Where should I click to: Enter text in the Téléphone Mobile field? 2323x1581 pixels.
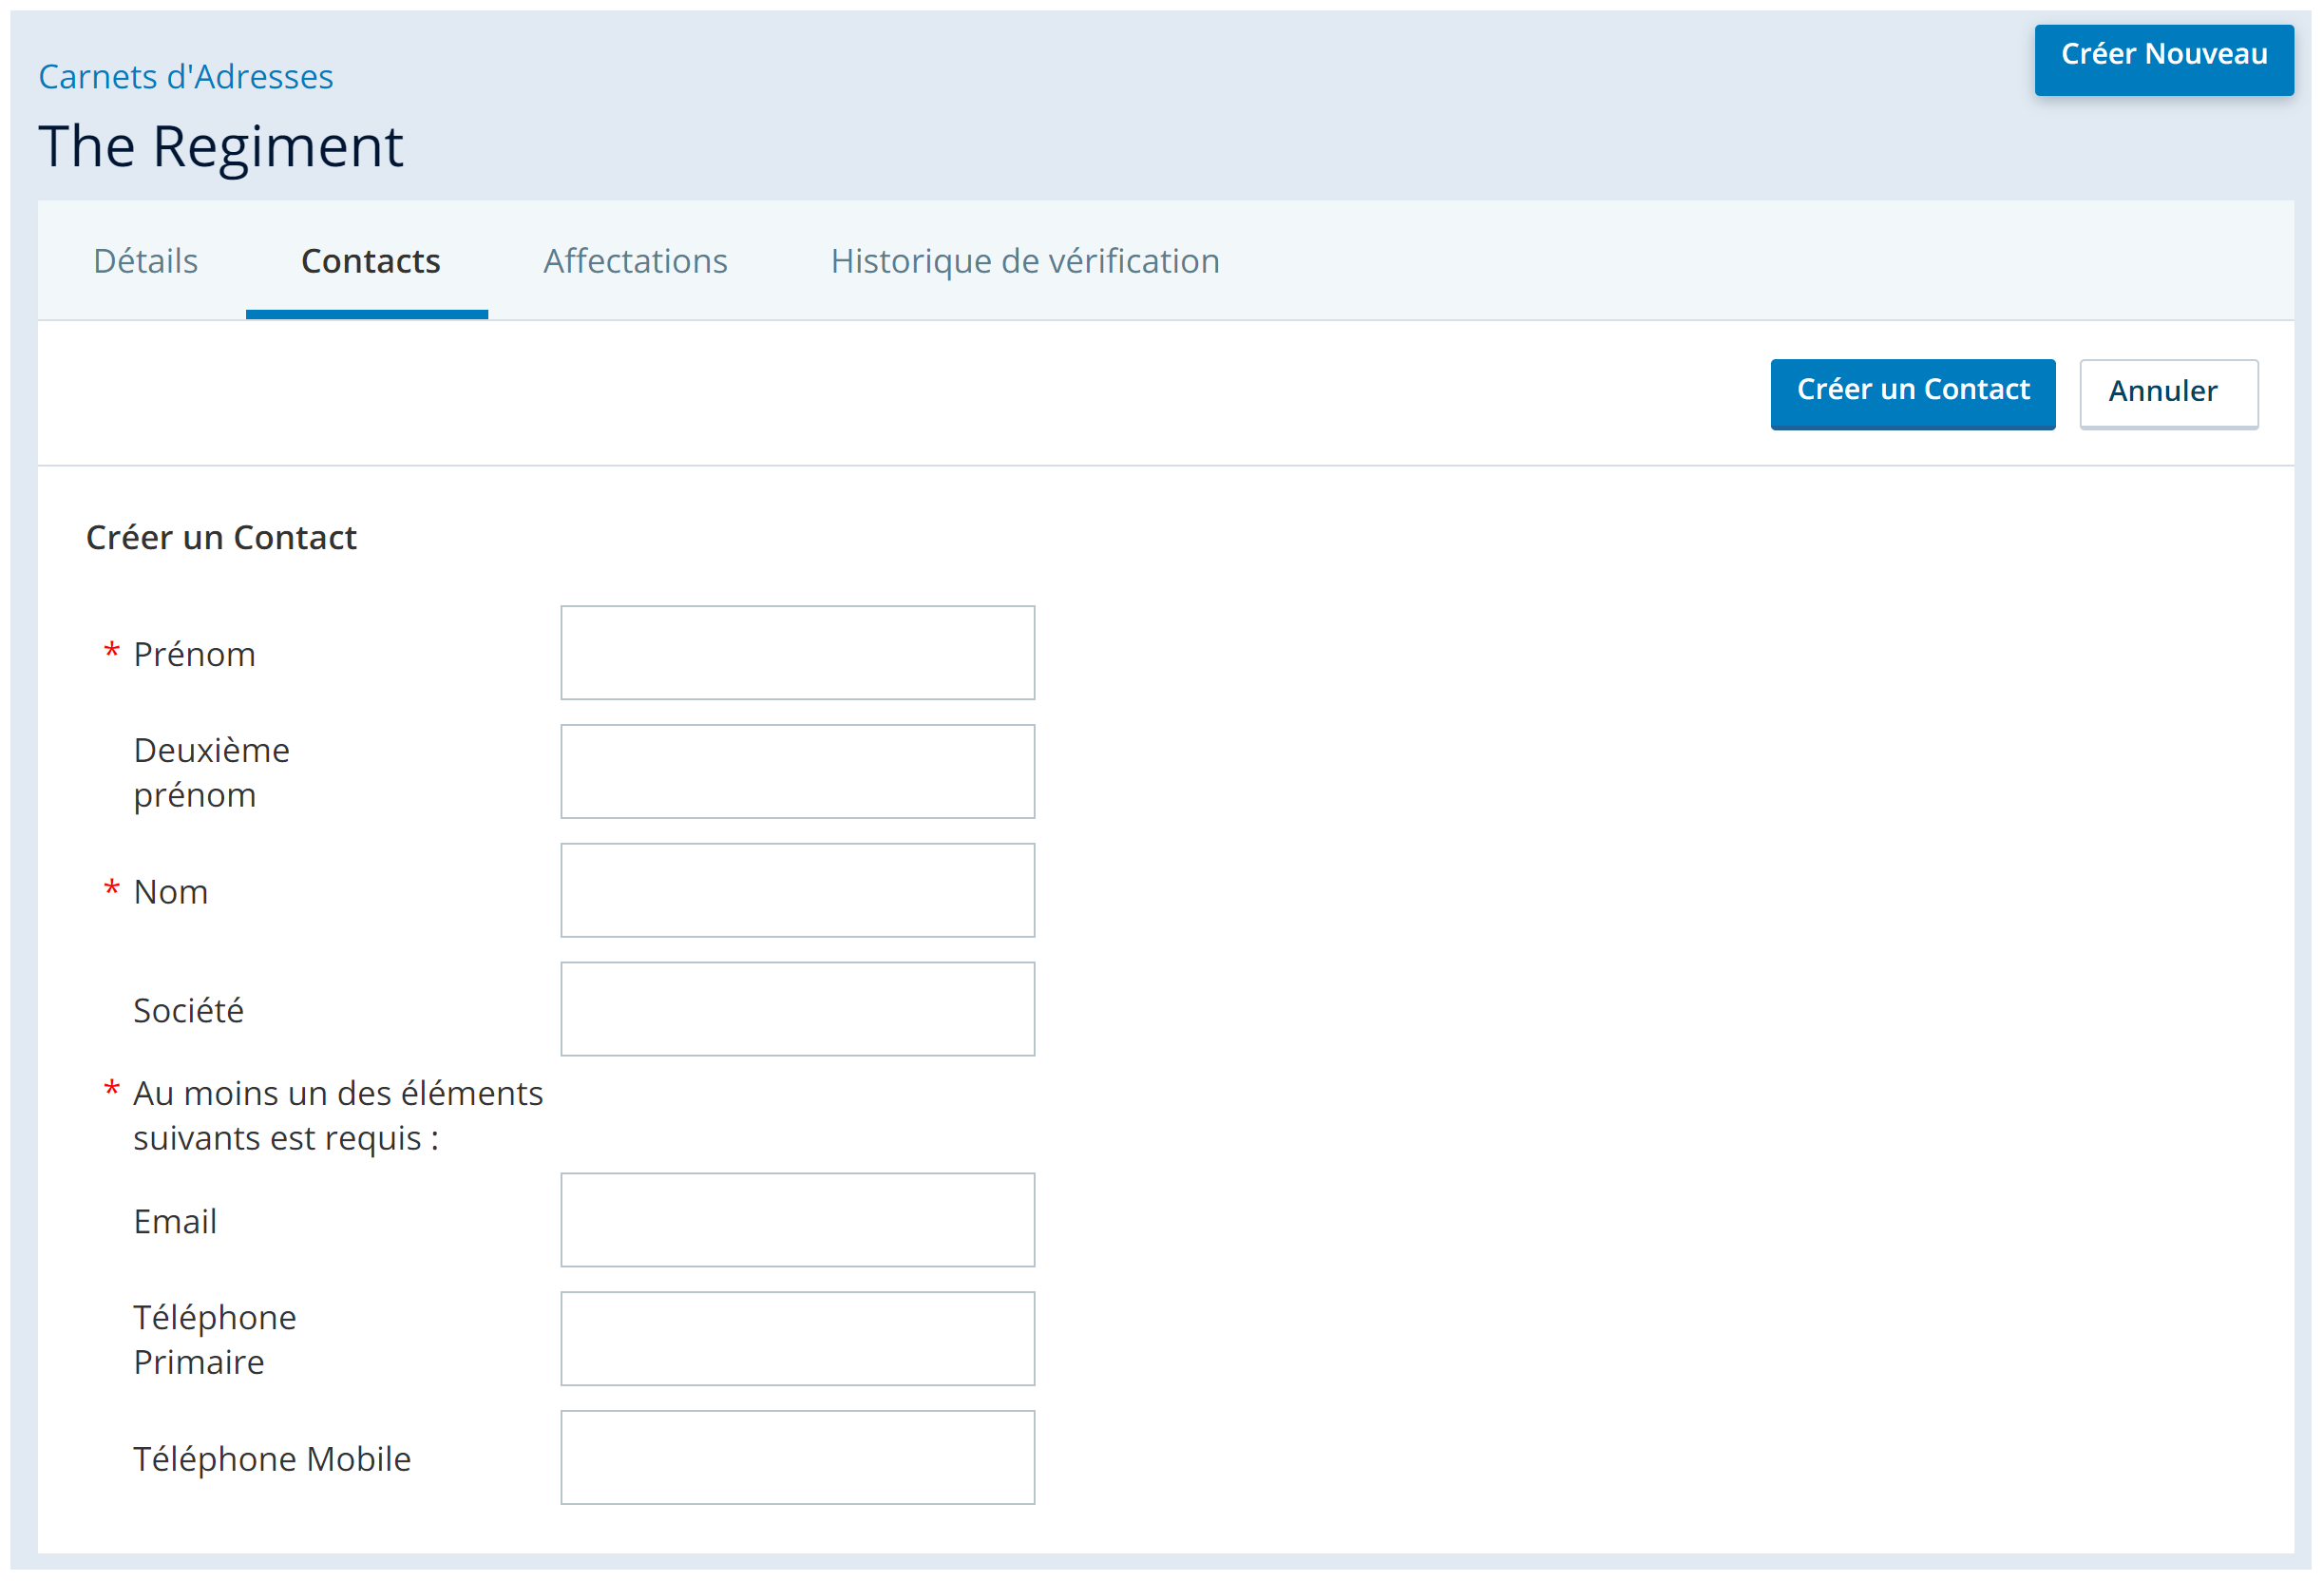coord(799,1457)
